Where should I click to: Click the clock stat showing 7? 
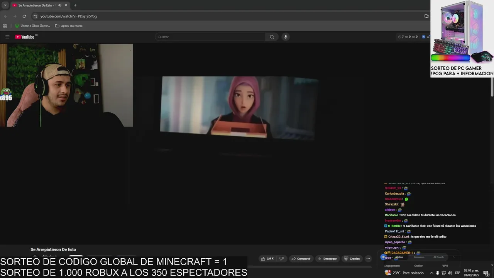tap(401, 37)
